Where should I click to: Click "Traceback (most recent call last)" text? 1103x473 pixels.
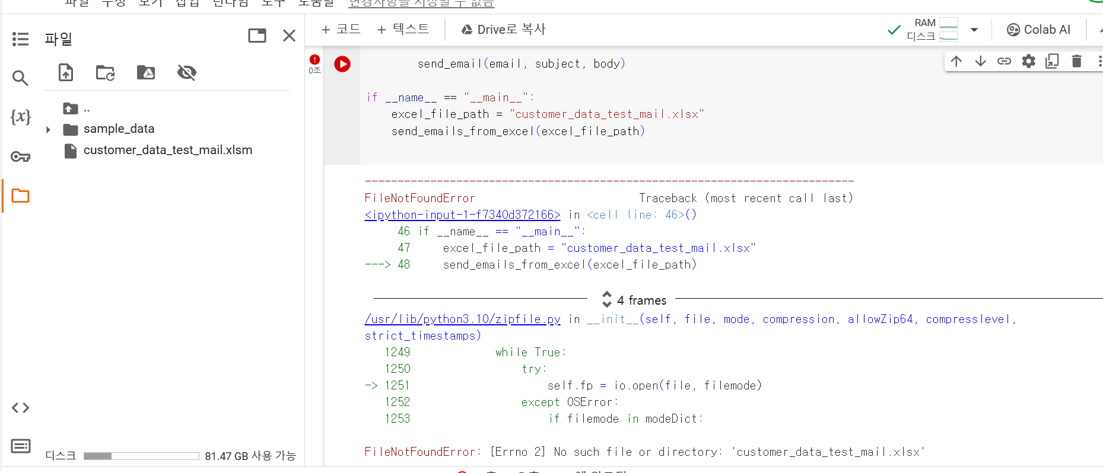(746, 198)
